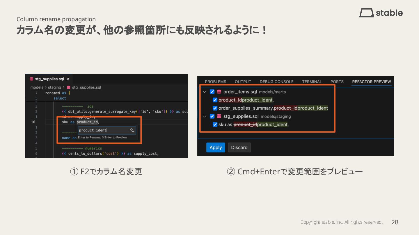Collapse the stg_supplies.sql tree node

point(205,116)
